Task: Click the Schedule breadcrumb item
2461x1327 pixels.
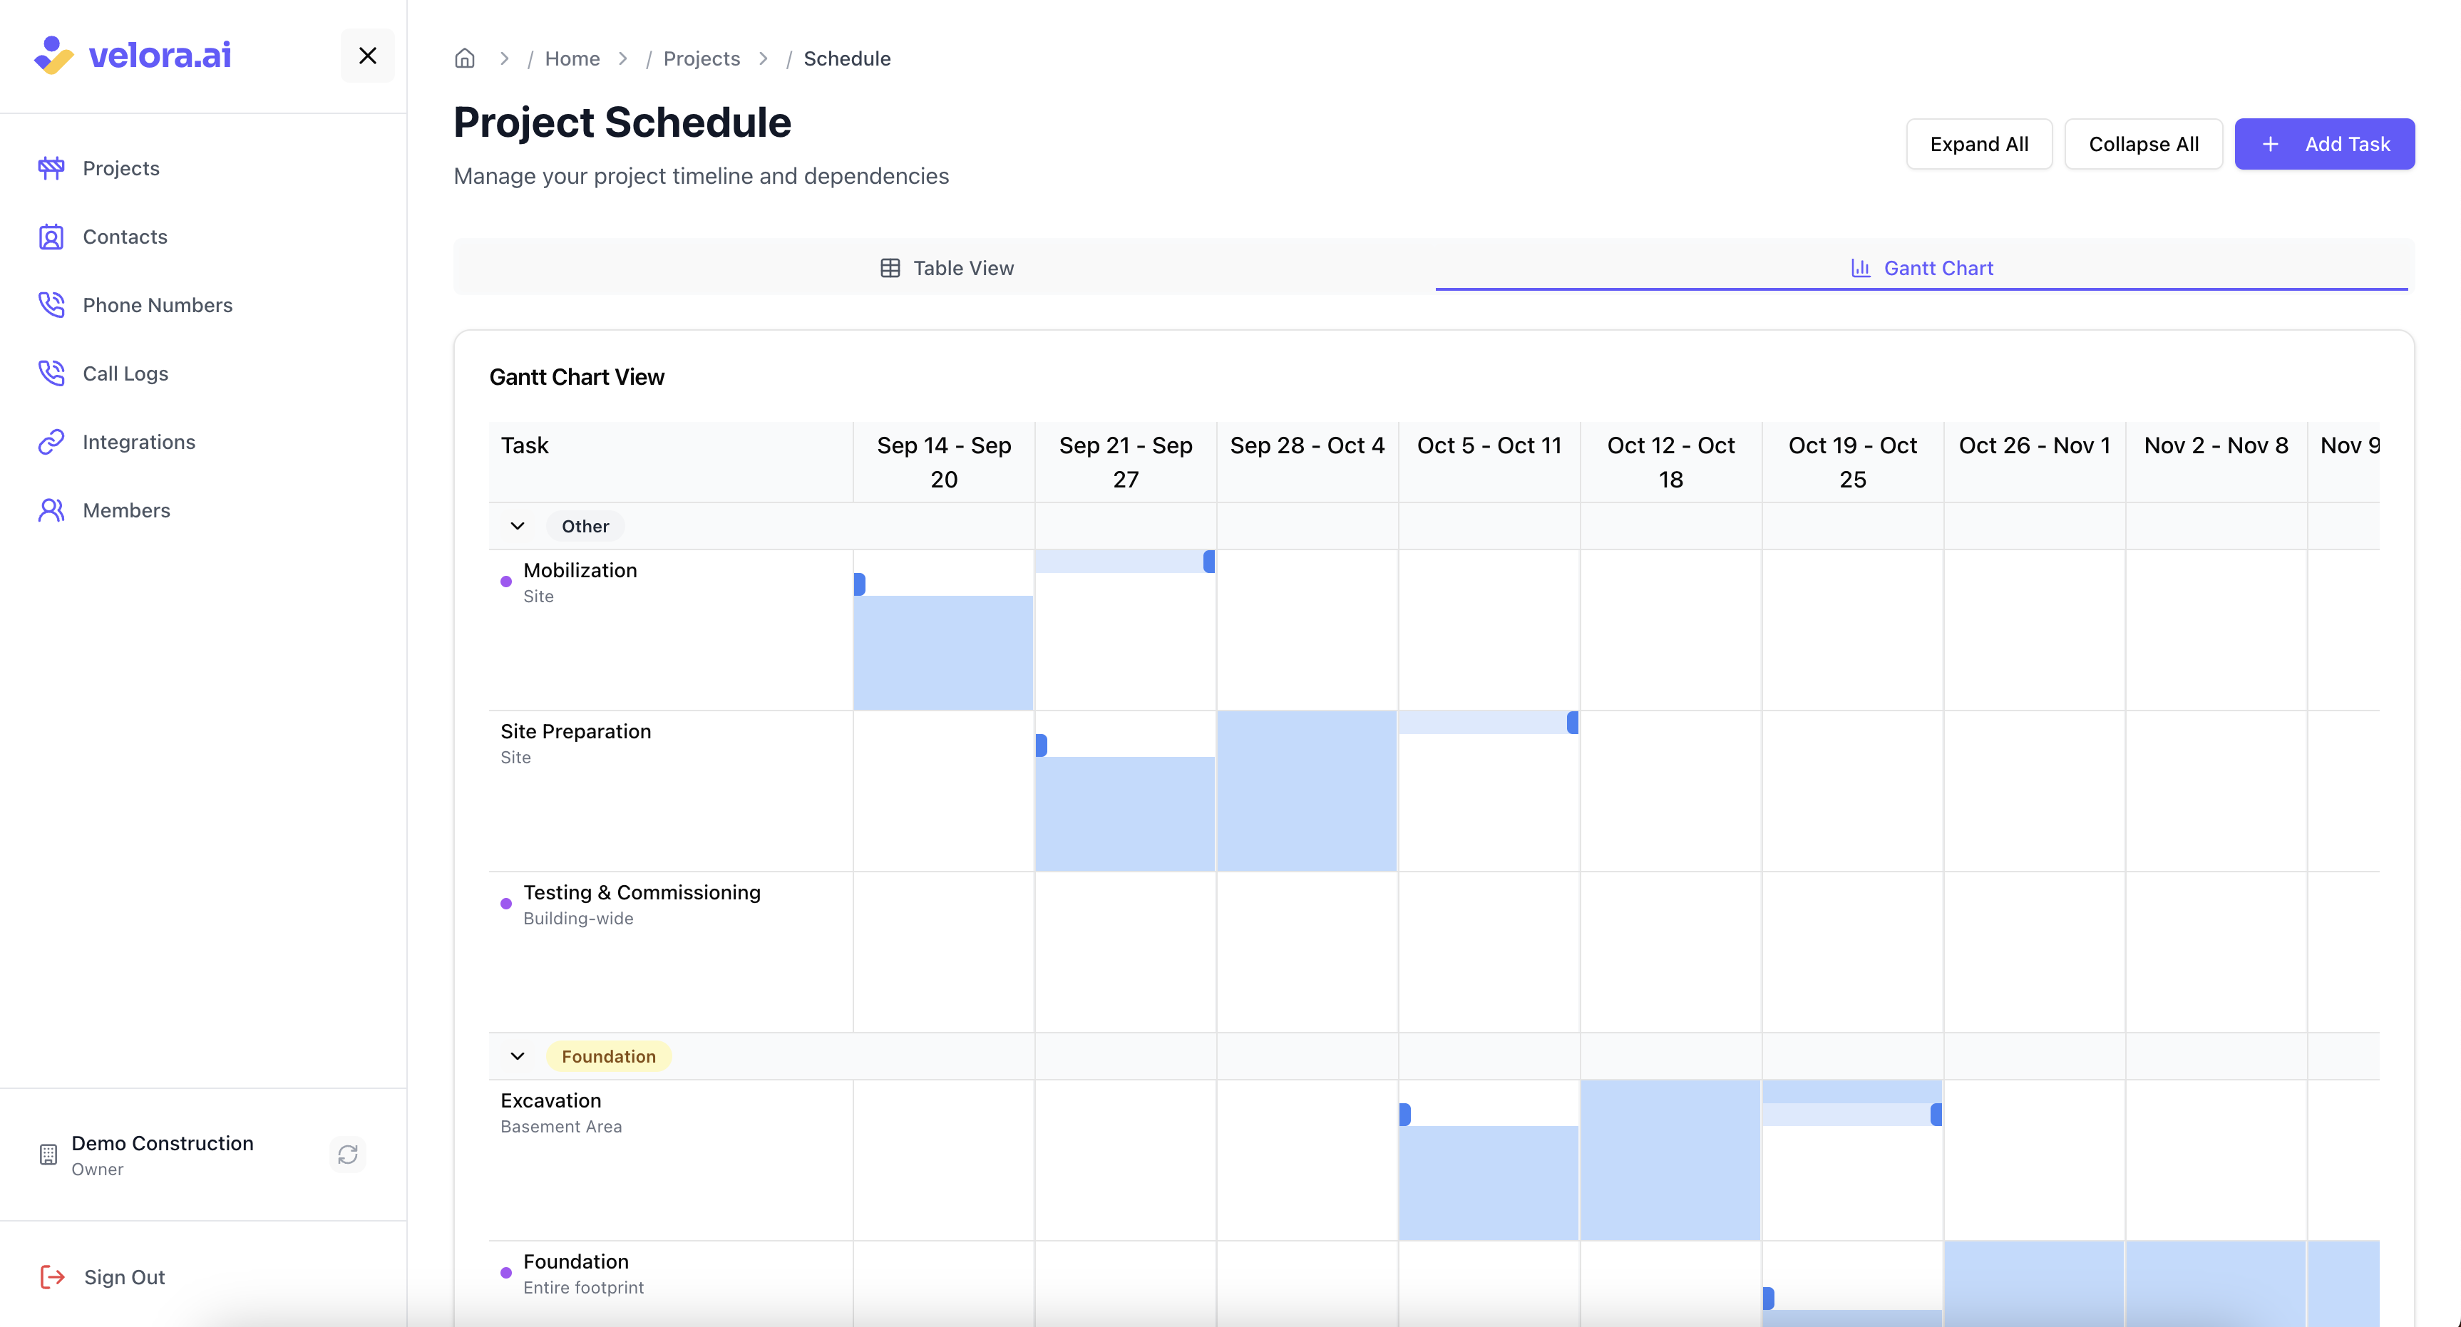Action: (x=846, y=58)
